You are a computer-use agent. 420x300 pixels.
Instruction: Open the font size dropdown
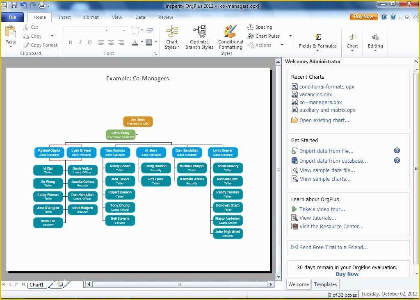(x=124, y=30)
